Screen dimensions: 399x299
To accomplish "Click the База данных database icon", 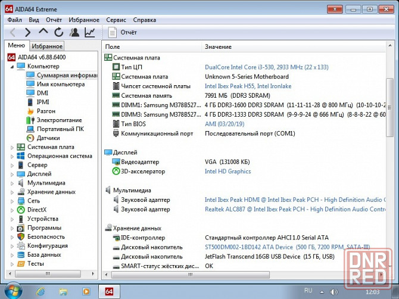I will pos(21,255).
